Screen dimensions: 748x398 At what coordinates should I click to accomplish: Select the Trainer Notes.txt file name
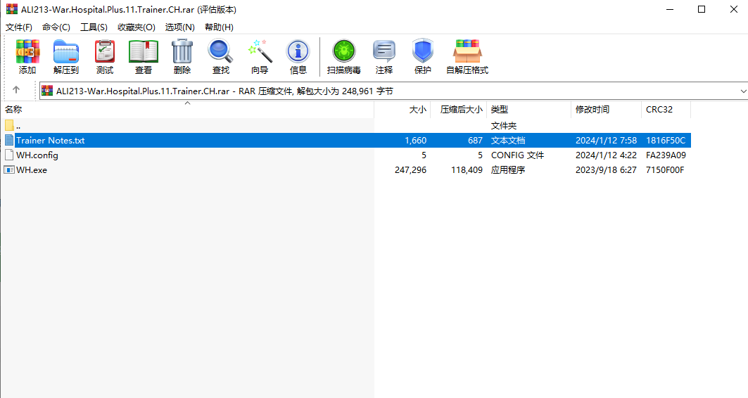51,141
